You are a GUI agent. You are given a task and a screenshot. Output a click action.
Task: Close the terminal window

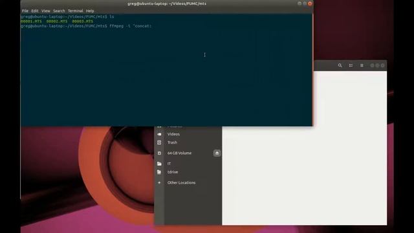click(310, 3)
